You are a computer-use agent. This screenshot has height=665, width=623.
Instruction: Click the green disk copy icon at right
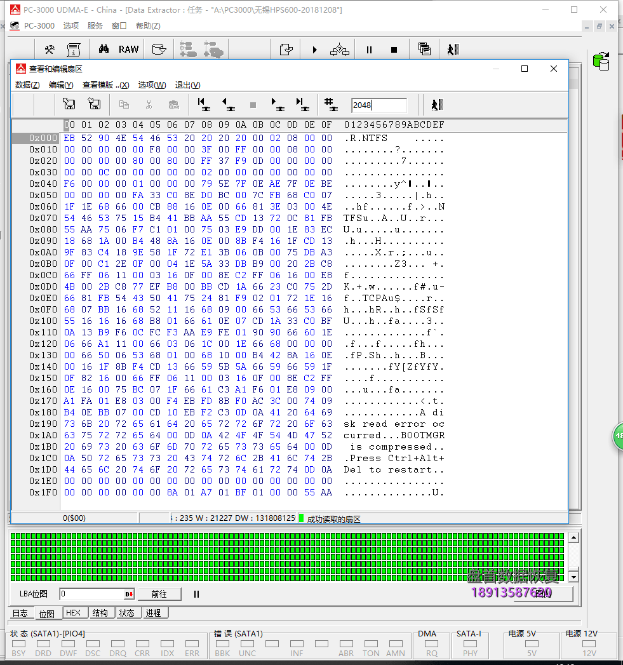(x=601, y=62)
